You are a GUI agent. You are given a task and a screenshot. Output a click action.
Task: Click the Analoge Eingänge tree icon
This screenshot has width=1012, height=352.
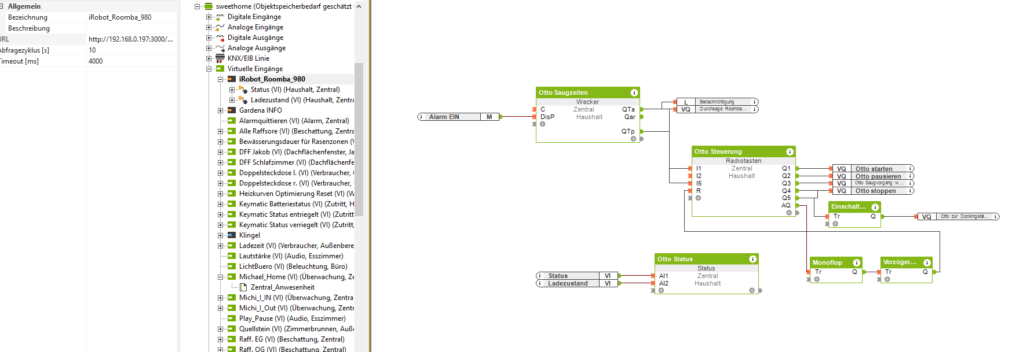[x=220, y=27]
